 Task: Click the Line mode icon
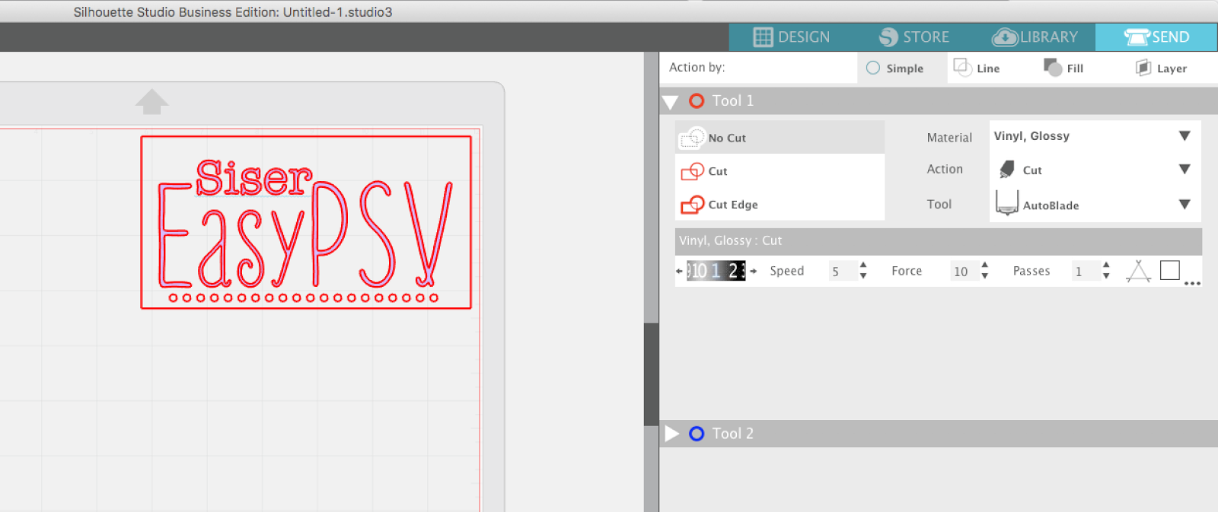tap(962, 67)
